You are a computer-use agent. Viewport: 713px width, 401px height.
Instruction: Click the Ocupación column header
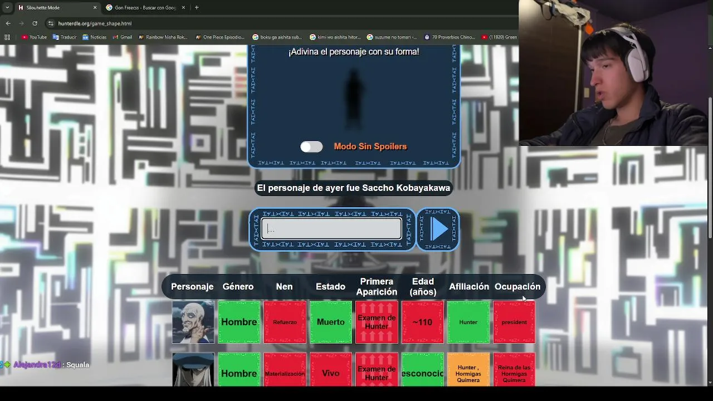517,286
